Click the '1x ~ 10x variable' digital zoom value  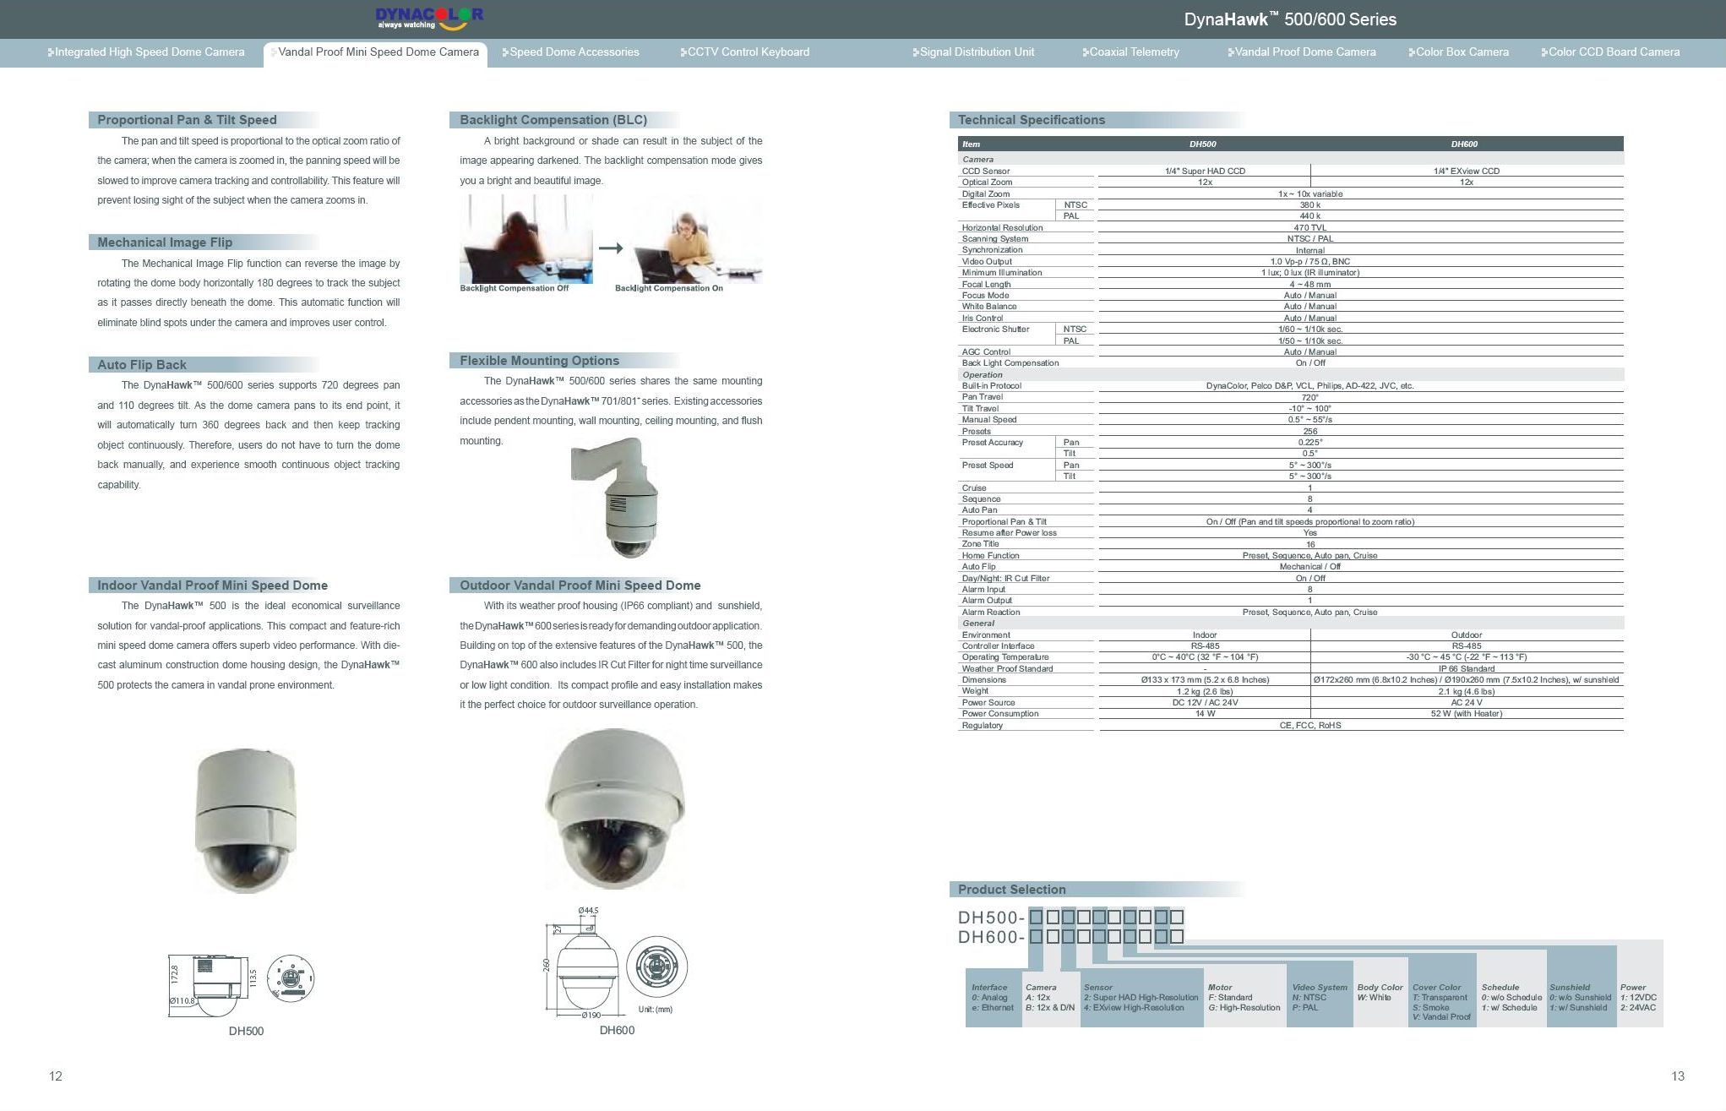click(1309, 194)
